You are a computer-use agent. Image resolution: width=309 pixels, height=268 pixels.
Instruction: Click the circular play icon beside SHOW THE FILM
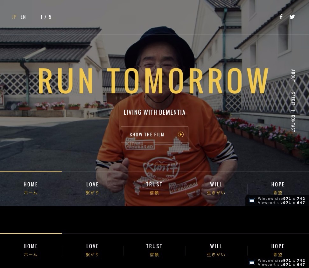(180, 134)
